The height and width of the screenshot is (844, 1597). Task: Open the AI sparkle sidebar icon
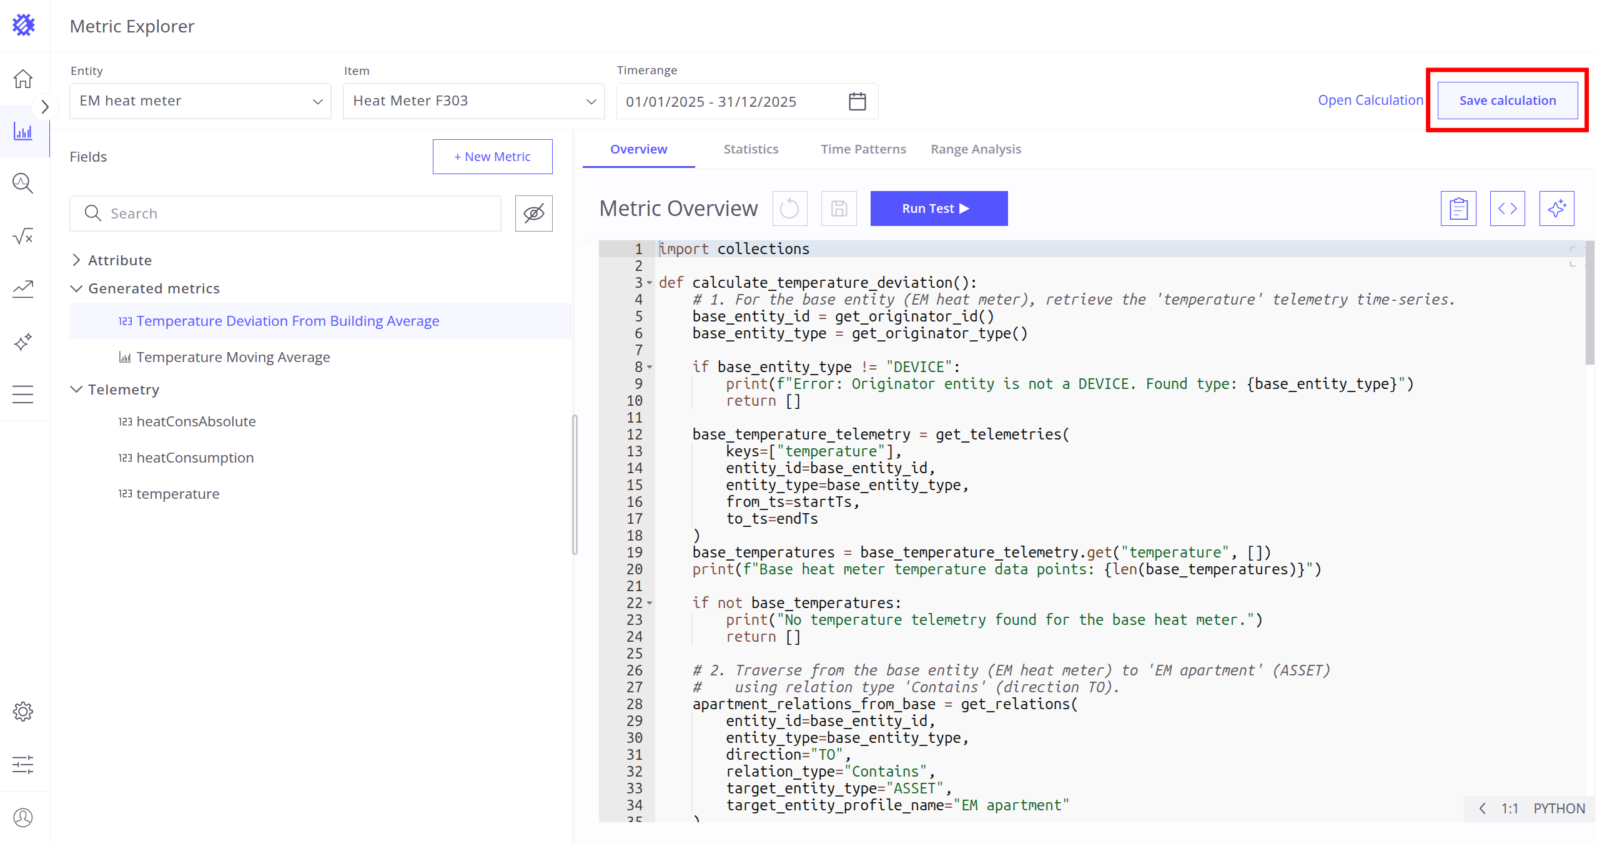tap(23, 342)
